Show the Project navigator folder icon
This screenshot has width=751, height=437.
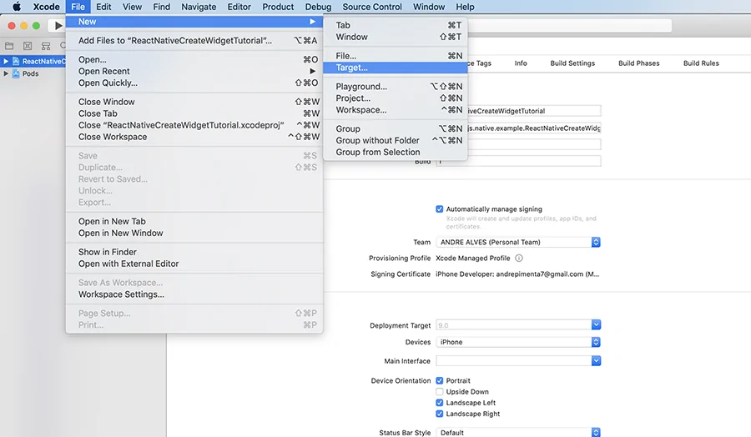pos(9,46)
